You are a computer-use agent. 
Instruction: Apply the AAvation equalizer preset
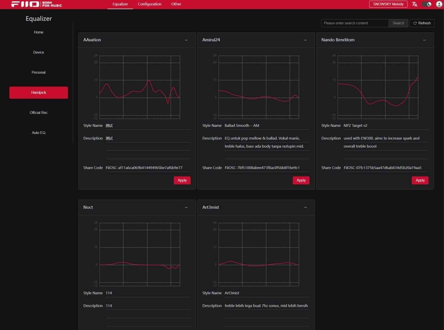click(x=182, y=180)
